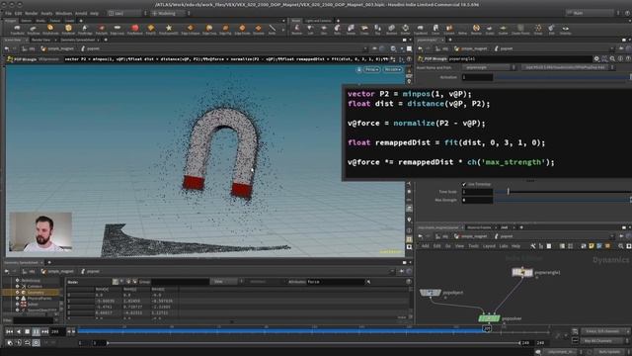Open the Render menu

coord(32,13)
